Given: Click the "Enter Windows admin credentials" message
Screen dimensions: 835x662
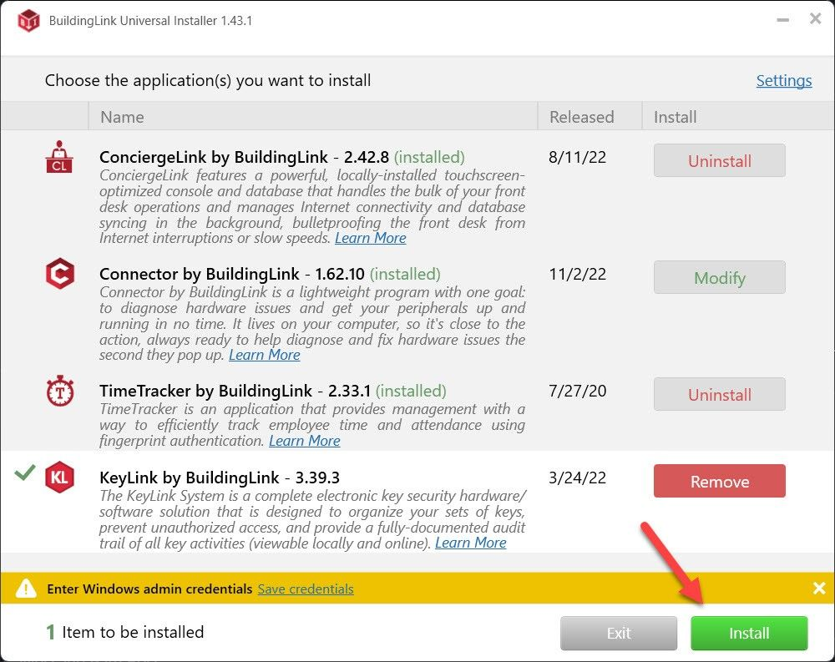Looking at the screenshot, I should pyautogui.click(x=149, y=589).
